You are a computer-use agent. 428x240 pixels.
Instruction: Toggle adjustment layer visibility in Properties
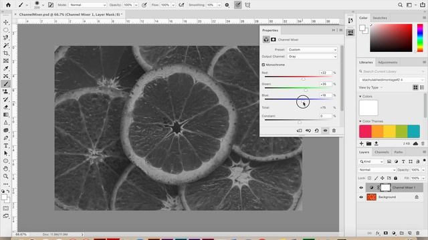pyautogui.click(x=325, y=131)
